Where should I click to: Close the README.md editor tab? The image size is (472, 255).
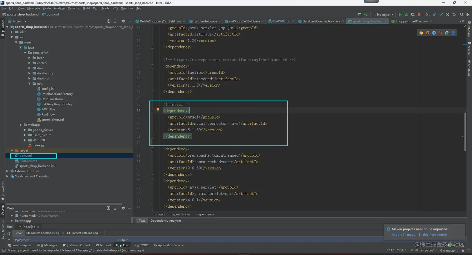pos(293,21)
